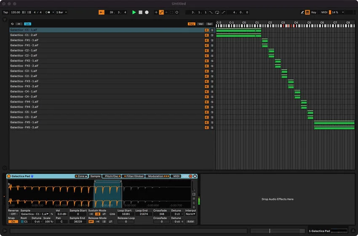
Task: Mute speaker icon for Galactica - C1 - 2.aif
Action: [x=207, y=35]
